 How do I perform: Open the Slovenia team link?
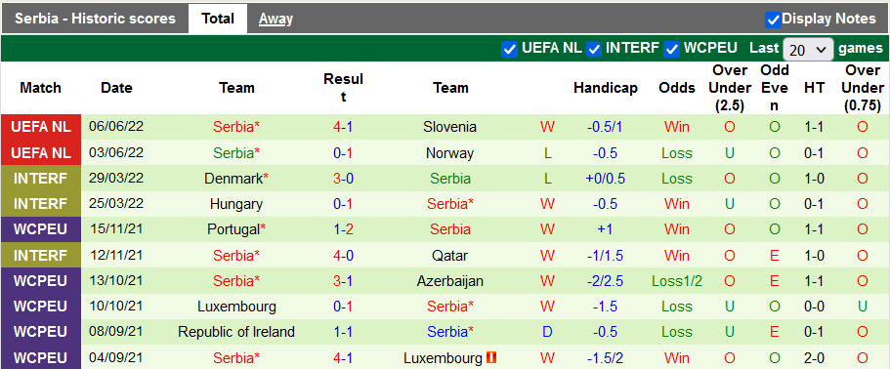[x=450, y=127]
